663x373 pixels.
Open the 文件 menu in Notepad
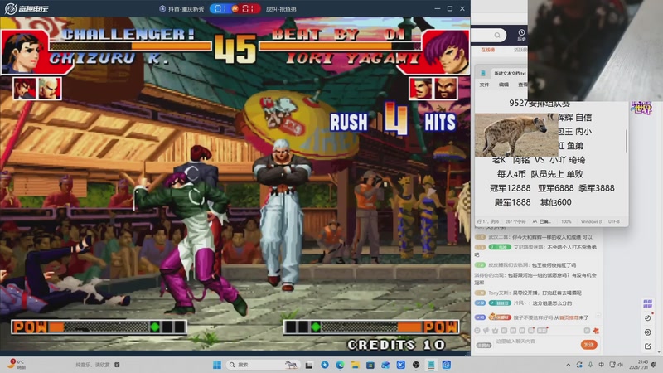tap(484, 85)
